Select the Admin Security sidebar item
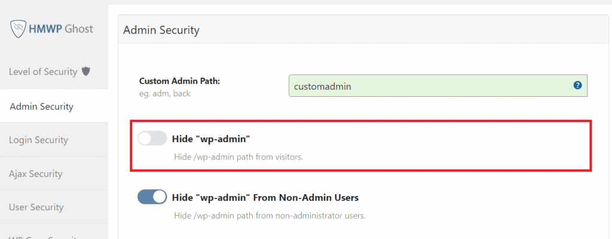Image resolution: width=612 pixels, height=239 pixels. (x=42, y=107)
